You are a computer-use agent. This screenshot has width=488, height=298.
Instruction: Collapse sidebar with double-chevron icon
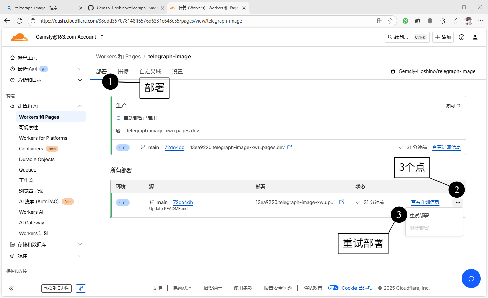point(11,288)
